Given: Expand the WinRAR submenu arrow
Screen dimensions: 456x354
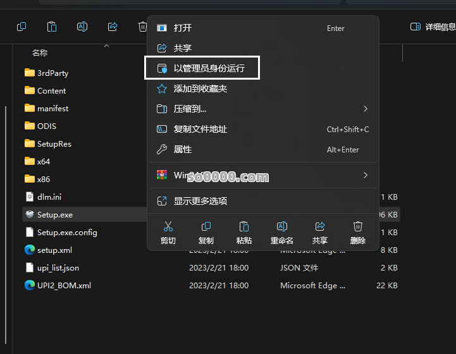Looking at the screenshot, I should [x=366, y=175].
